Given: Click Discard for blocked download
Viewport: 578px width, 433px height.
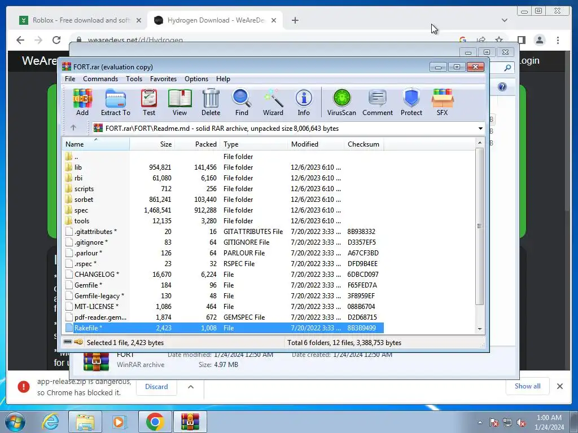Looking at the screenshot, I should [156, 387].
